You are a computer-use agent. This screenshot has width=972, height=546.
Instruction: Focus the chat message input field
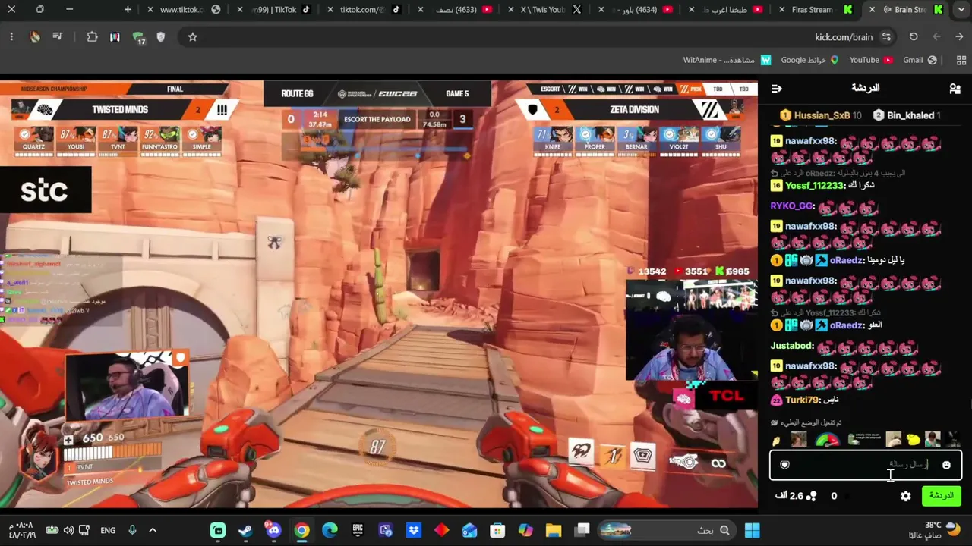[866, 465]
